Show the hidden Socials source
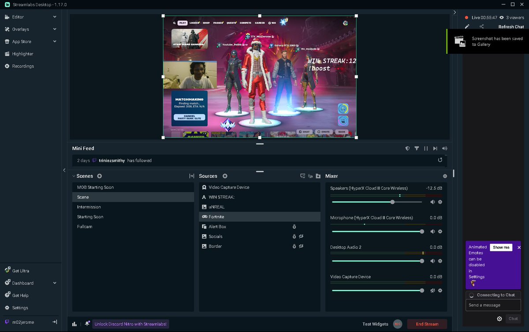This screenshot has width=529, height=332. point(301,236)
